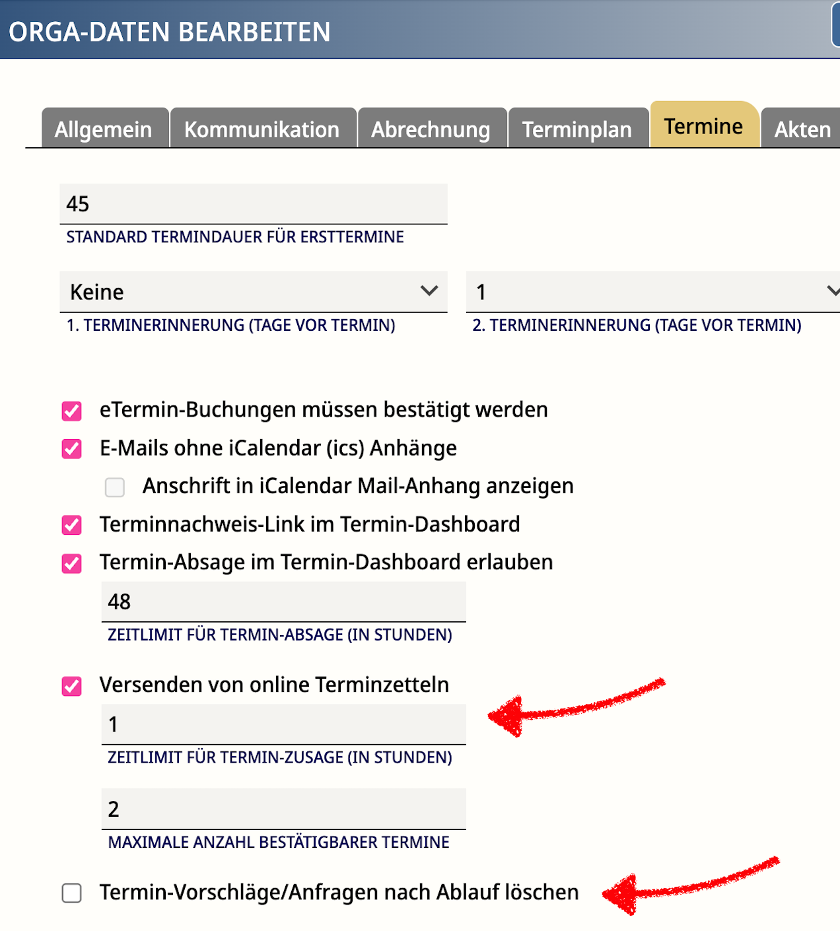The height and width of the screenshot is (931, 840).
Task: Click the Zeitlimit für Termin-Absage input field
Action: [x=283, y=602]
